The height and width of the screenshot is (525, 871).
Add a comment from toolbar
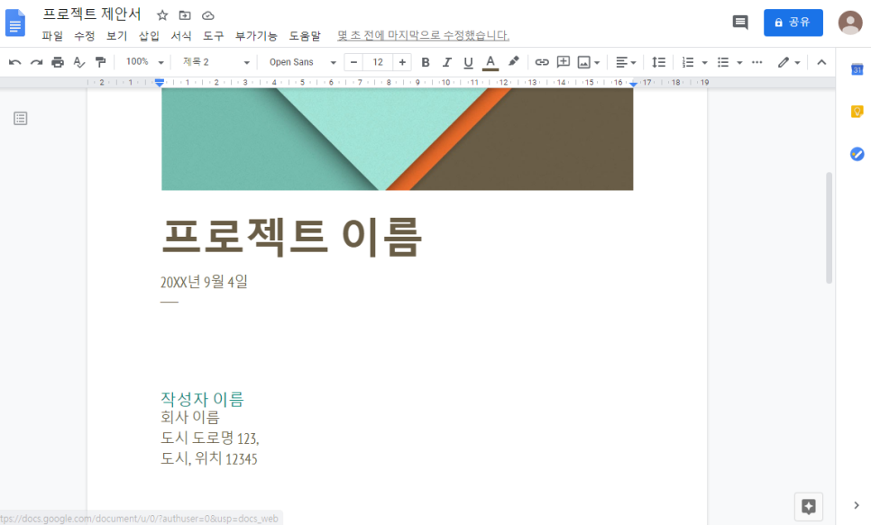[x=564, y=61]
